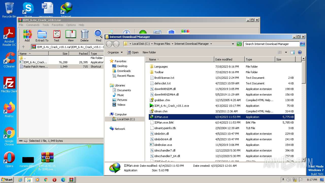Sort by Size column in WinRAR
This screenshot has height=183, width=325.
tap(59, 54)
